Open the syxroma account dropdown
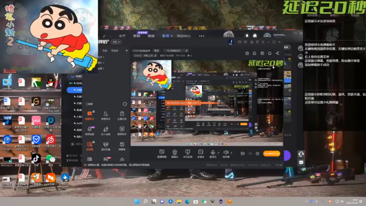This screenshot has width=366, height=206. pos(280,35)
